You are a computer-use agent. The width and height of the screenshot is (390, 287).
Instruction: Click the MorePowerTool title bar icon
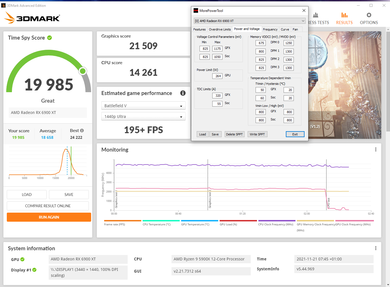(196, 10)
